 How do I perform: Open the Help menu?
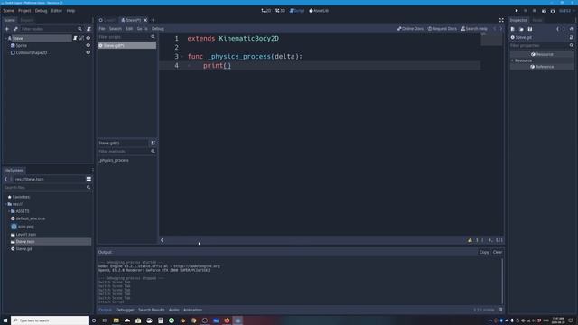[x=70, y=11]
